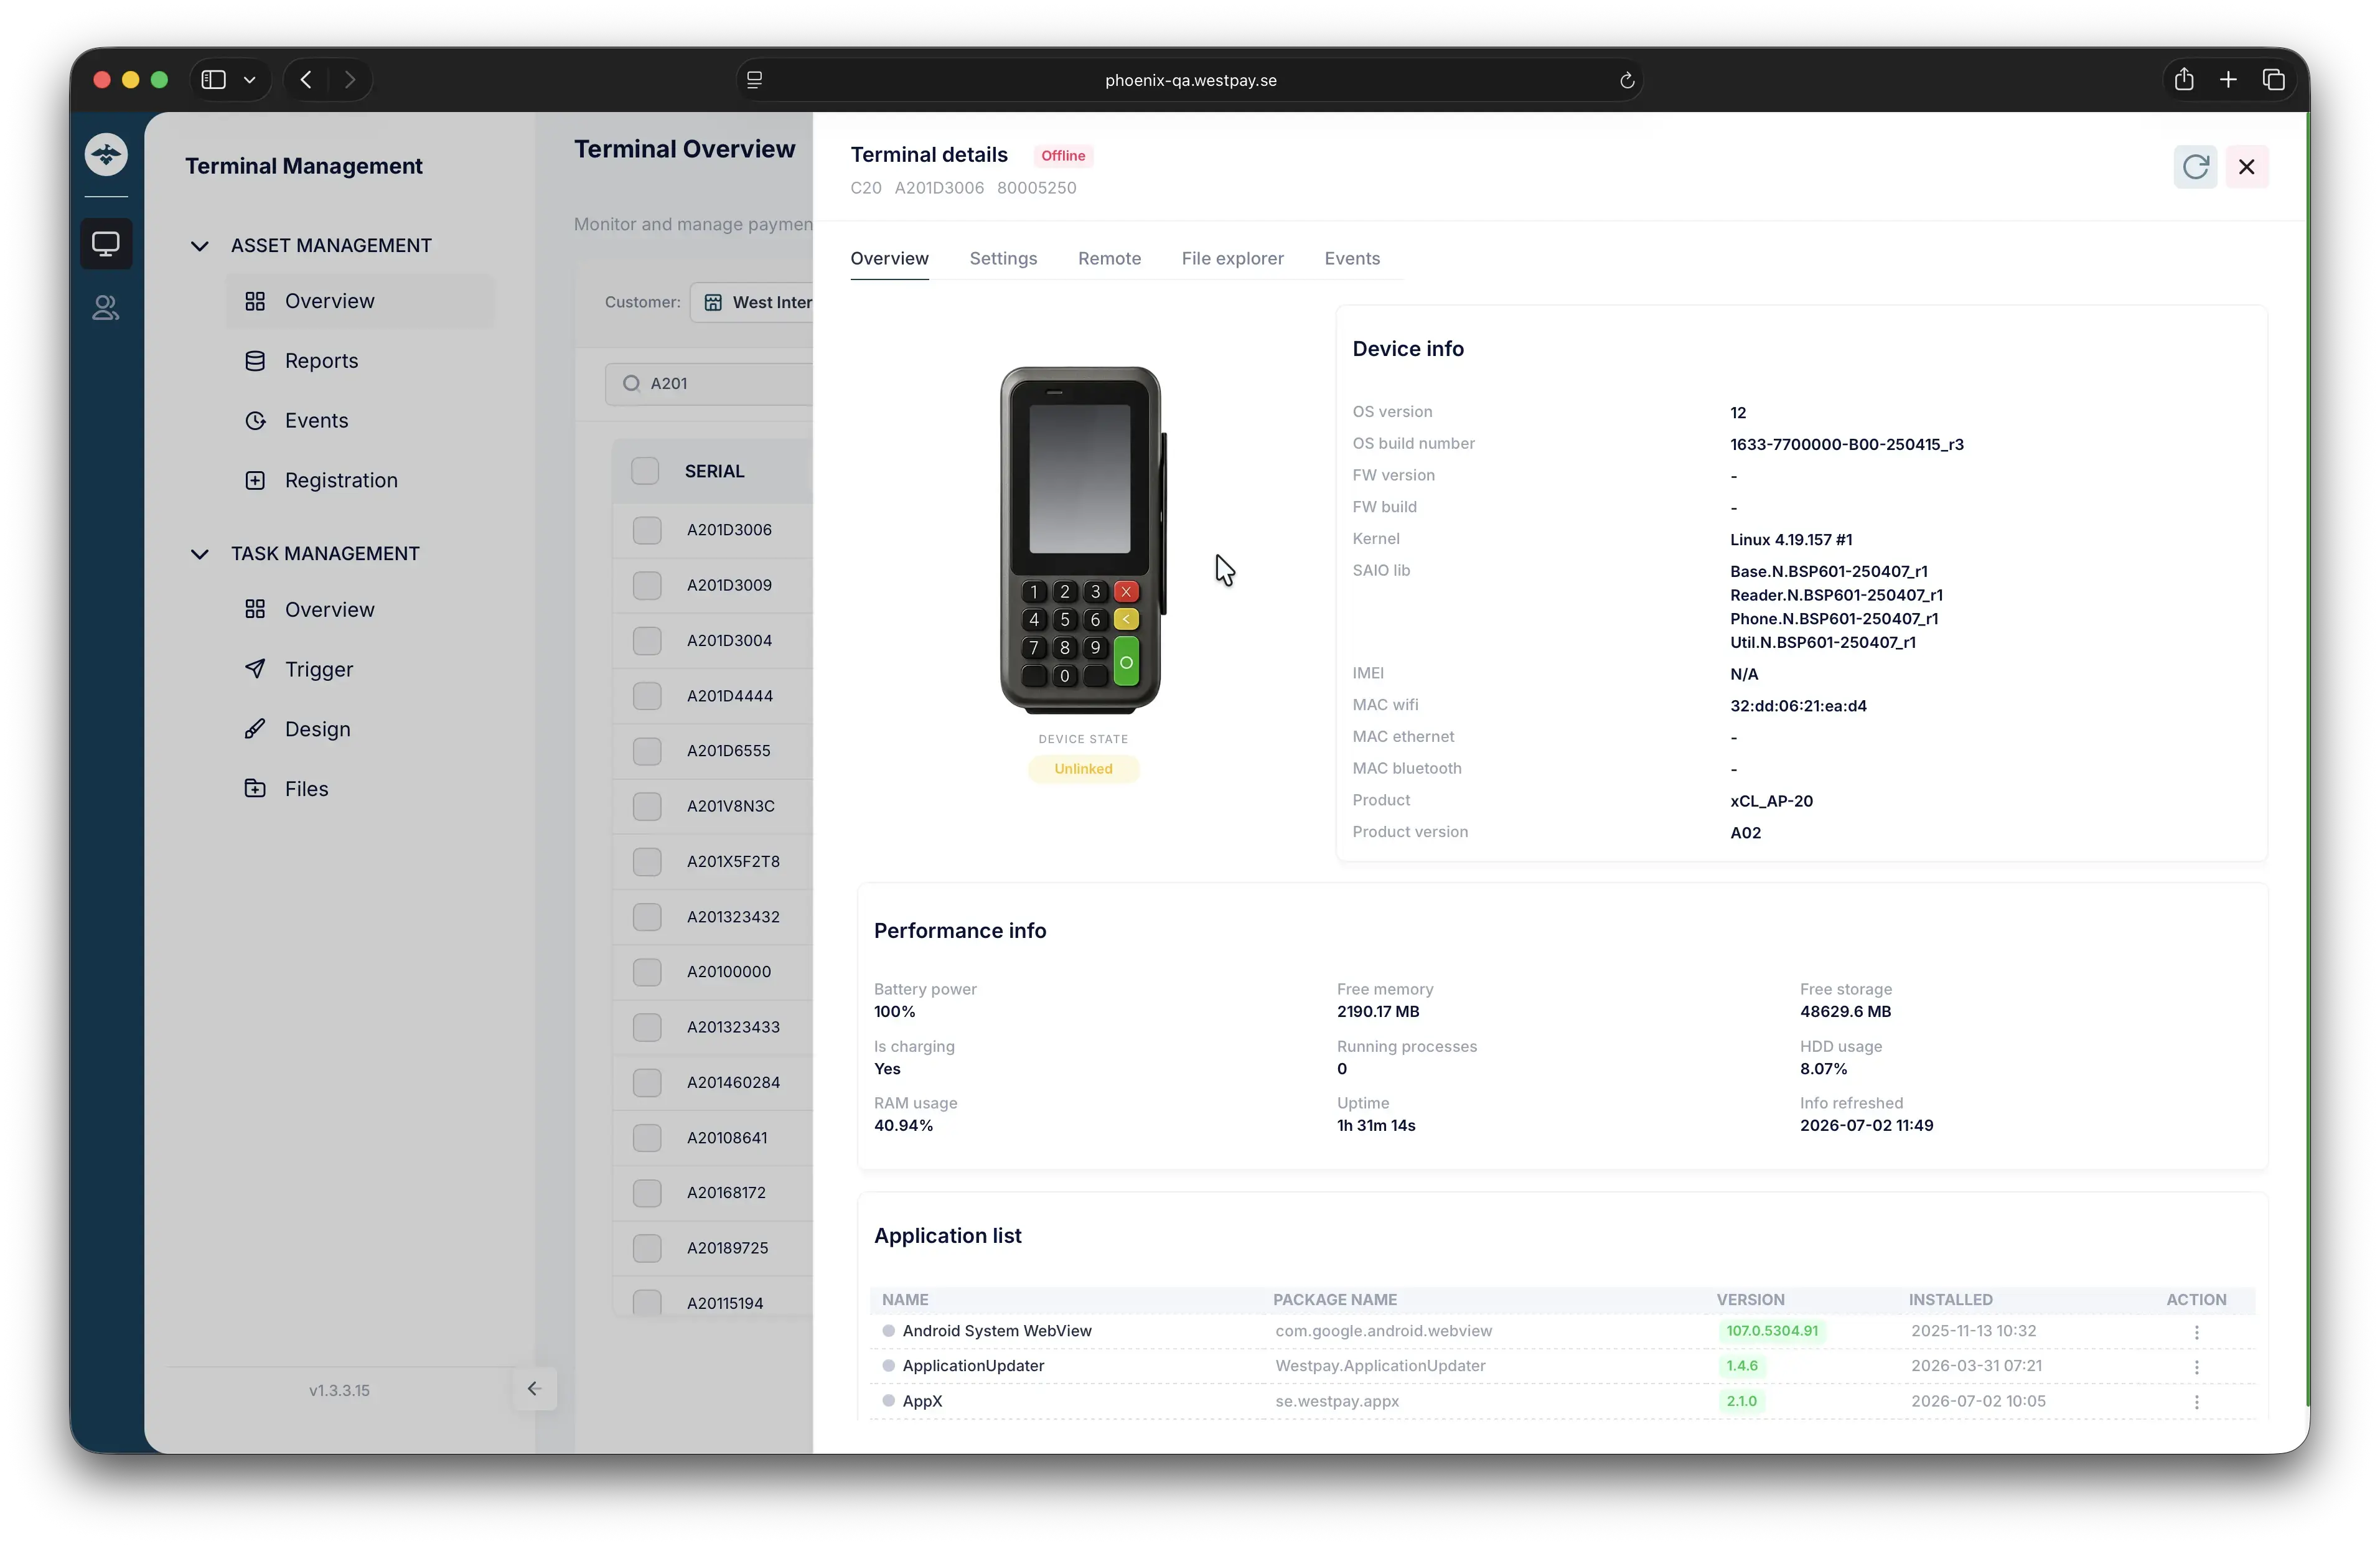Click the terminal device image
Image resolution: width=2380 pixels, height=1546 pixels.
1083,540
